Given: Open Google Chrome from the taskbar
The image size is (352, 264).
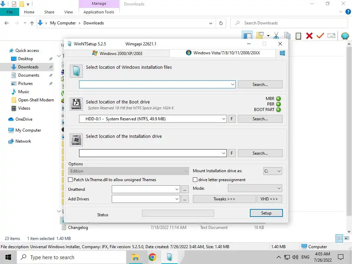Looking at the screenshot, I should (152, 257).
